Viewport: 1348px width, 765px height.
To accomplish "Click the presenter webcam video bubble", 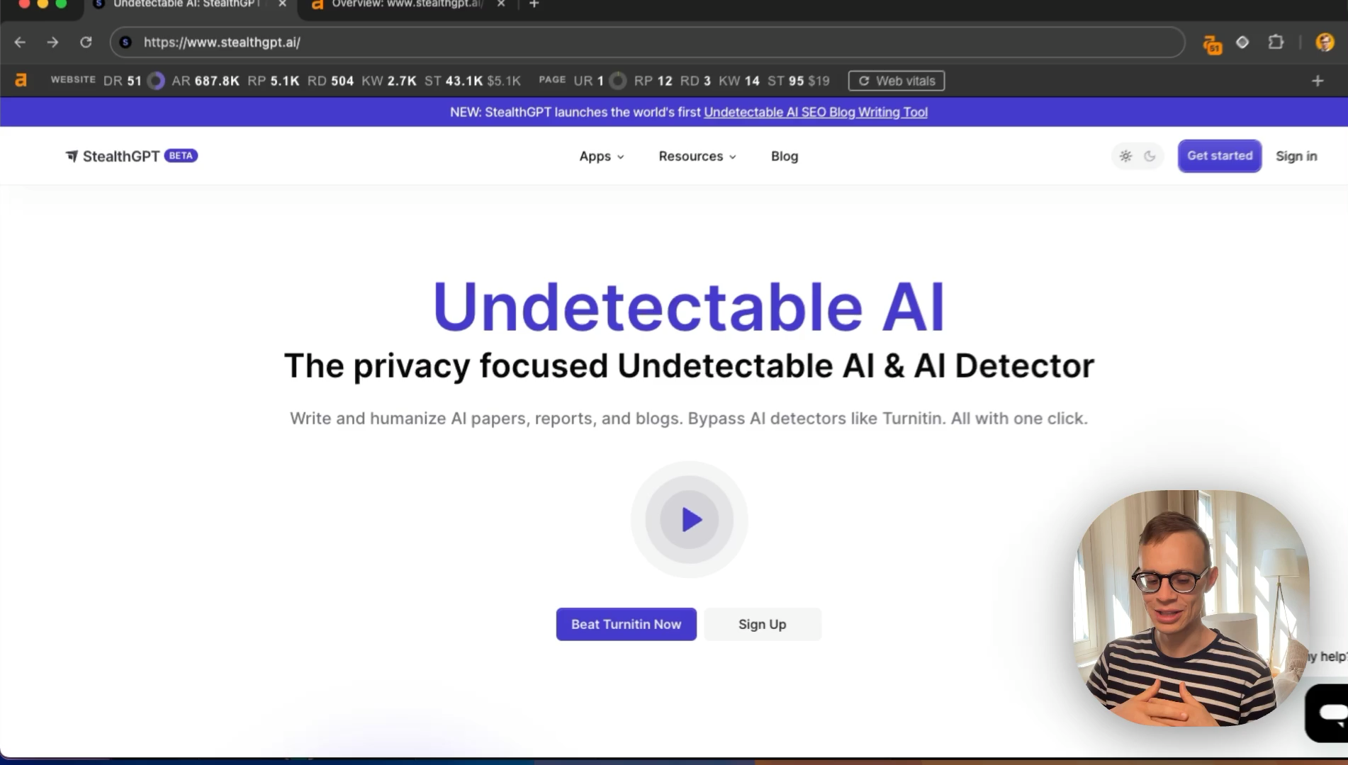I will 1192,608.
